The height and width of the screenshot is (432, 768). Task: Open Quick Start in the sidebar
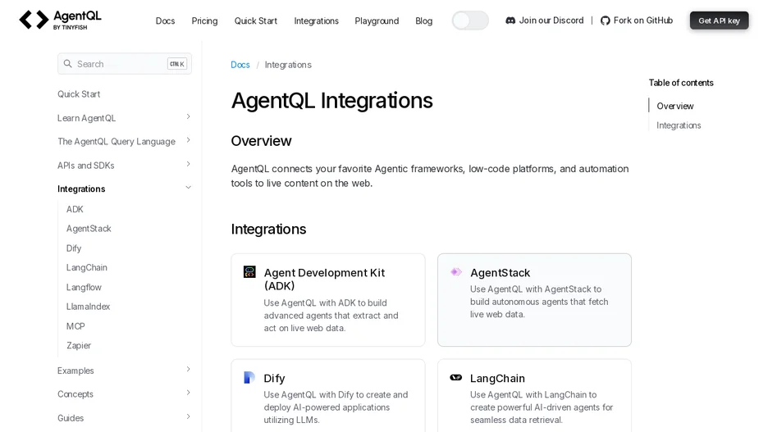coord(79,94)
